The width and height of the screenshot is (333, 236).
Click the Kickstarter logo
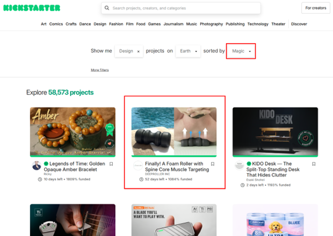(32, 8)
